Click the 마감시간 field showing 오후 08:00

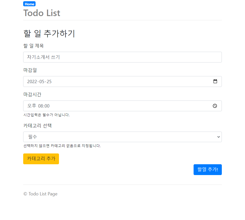pos(122,106)
